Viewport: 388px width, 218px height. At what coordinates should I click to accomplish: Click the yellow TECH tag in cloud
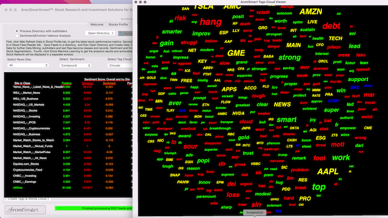click(x=335, y=38)
